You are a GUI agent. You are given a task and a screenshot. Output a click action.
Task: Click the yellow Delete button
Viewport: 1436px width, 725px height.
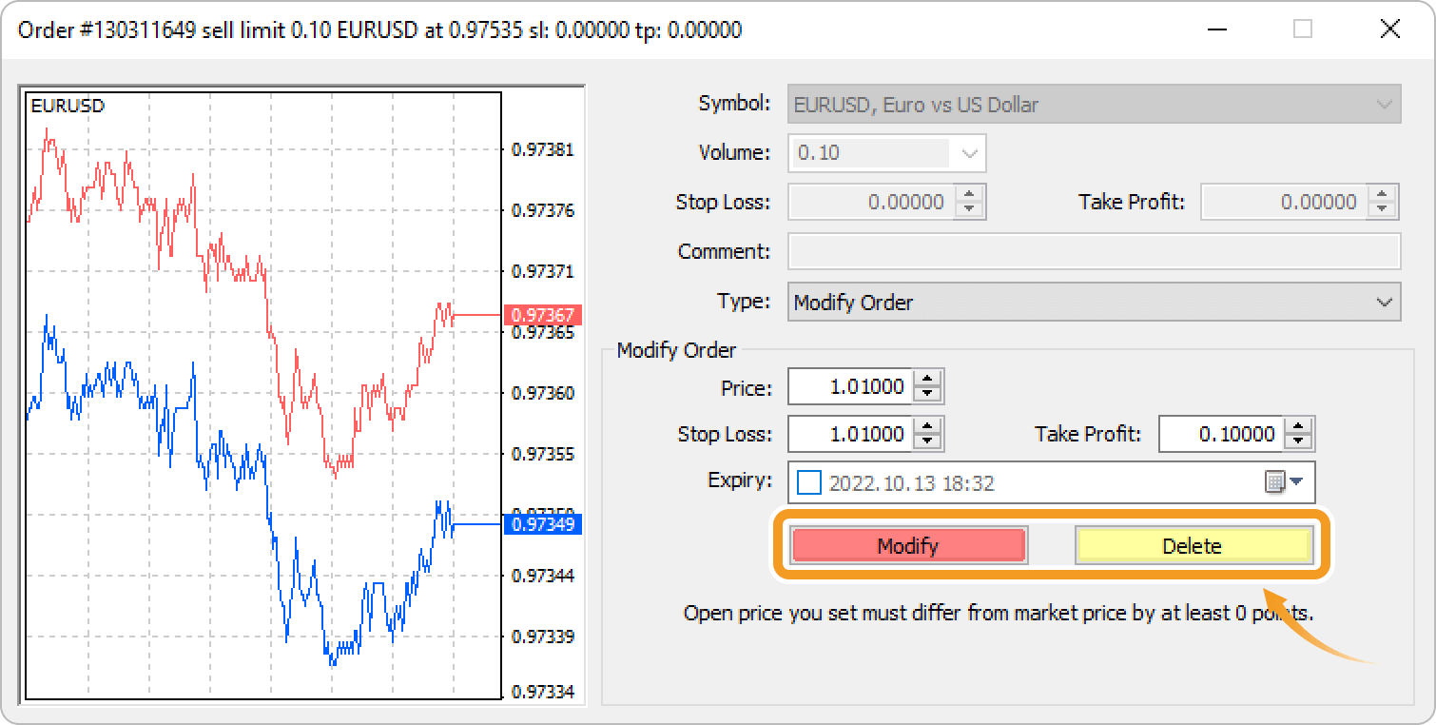(1193, 545)
